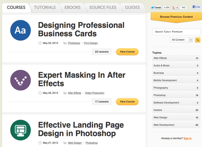
Task: Click the tweet count 1,434
Action: point(166,8)
